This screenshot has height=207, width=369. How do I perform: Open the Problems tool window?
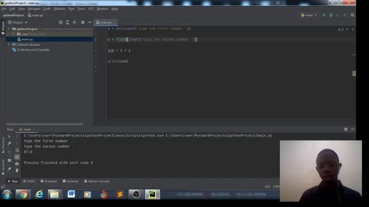pyautogui.click(x=48, y=181)
